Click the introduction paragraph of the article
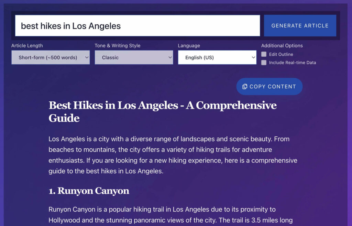Image resolution: width=352 pixels, height=226 pixels. (x=172, y=155)
